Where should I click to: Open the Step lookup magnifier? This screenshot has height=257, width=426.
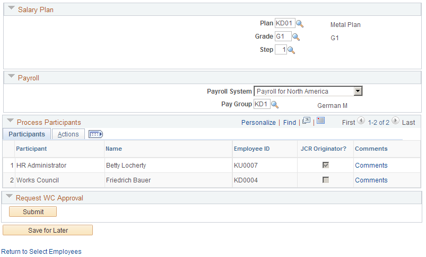click(x=291, y=50)
